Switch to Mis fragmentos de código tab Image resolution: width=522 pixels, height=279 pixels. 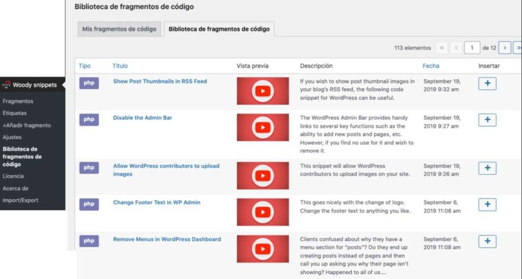[x=119, y=29]
